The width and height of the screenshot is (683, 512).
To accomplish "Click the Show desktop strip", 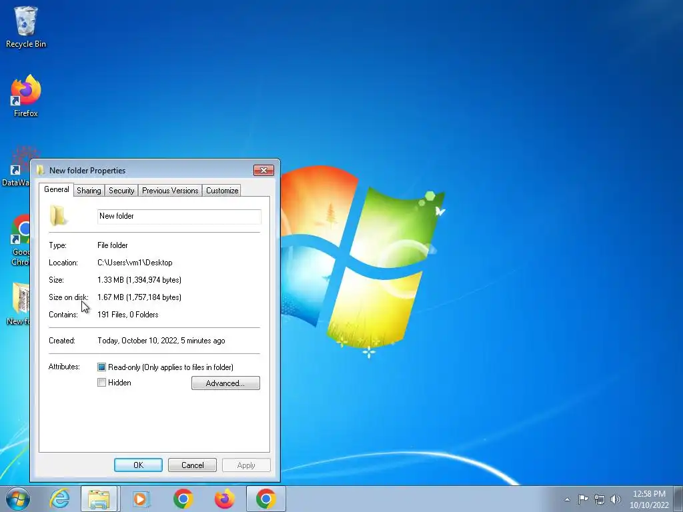I will coord(678,499).
